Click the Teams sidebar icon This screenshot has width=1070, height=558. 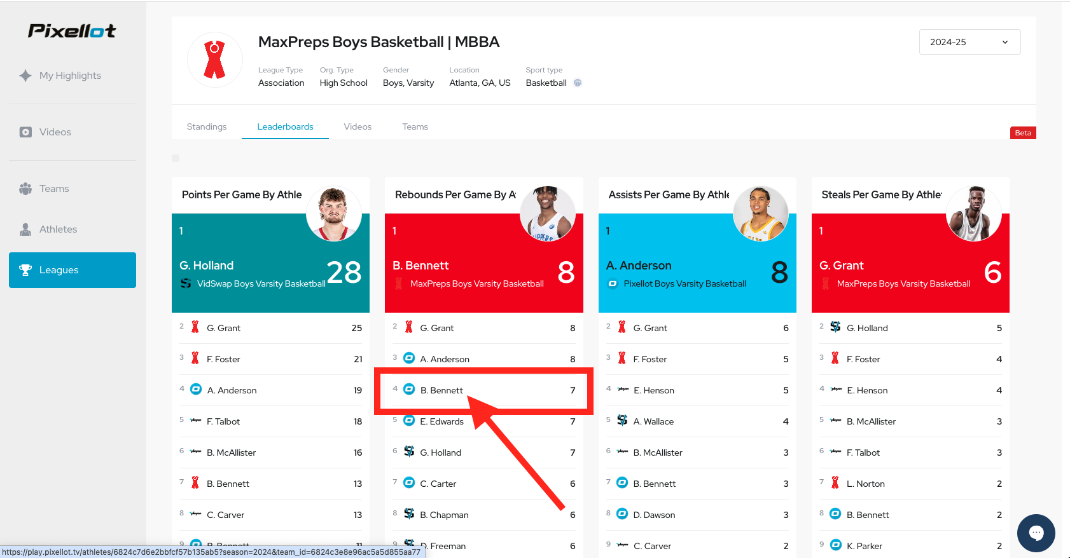[25, 189]
